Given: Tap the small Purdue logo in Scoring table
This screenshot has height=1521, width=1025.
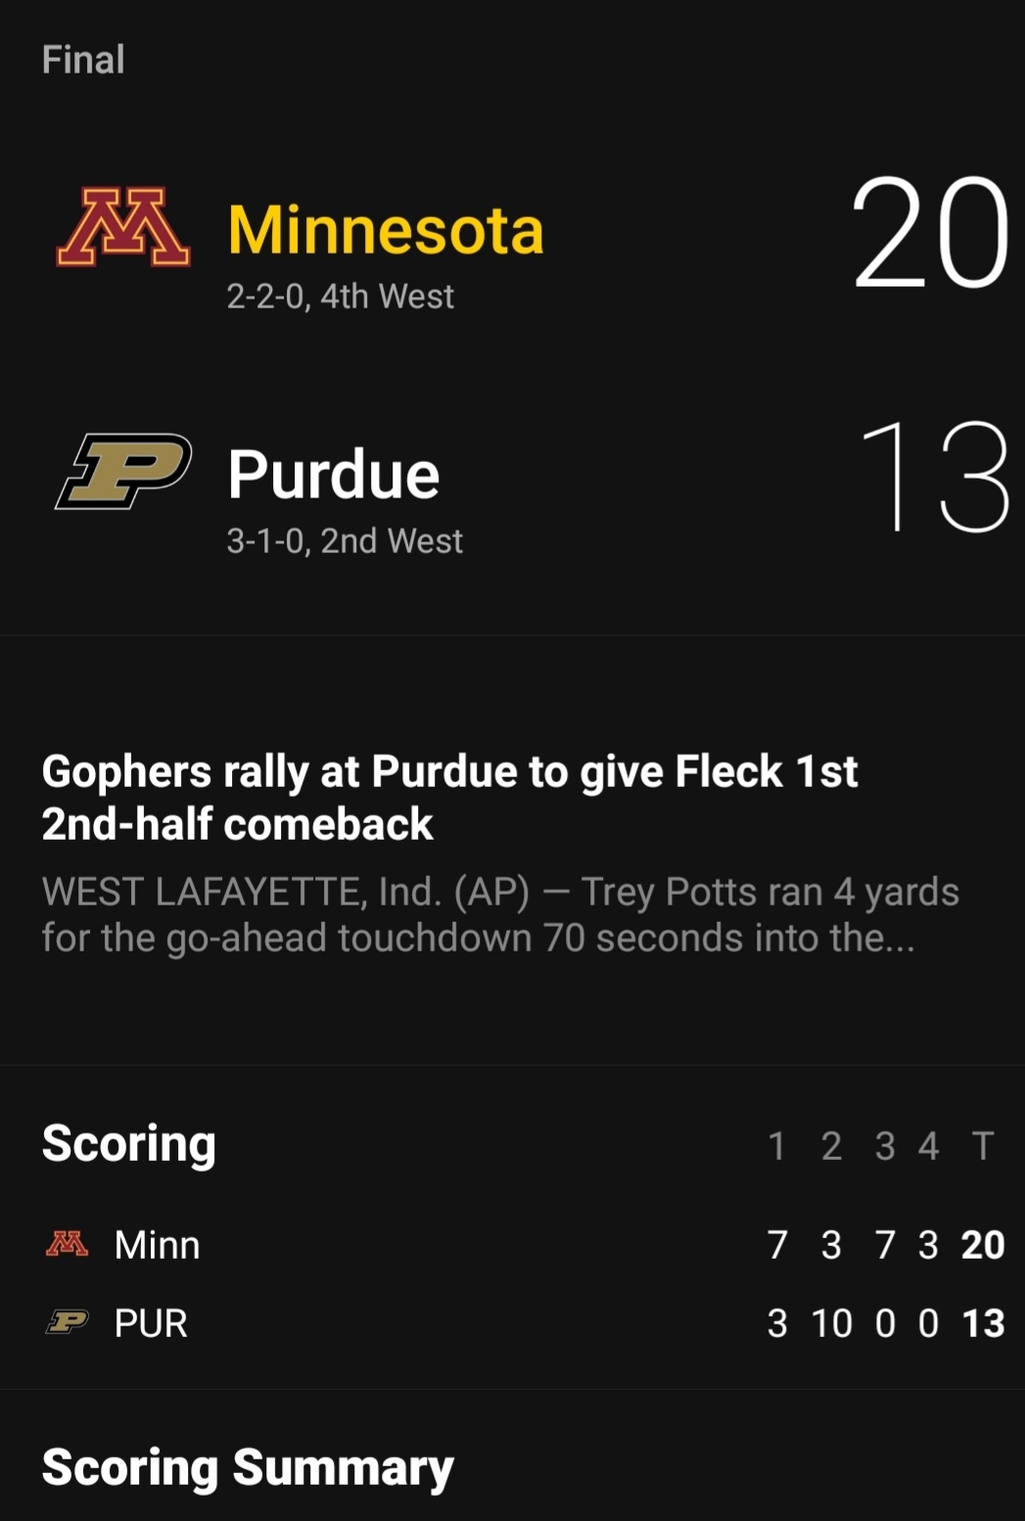Looking at the screenshot, I should point(68,1322).
